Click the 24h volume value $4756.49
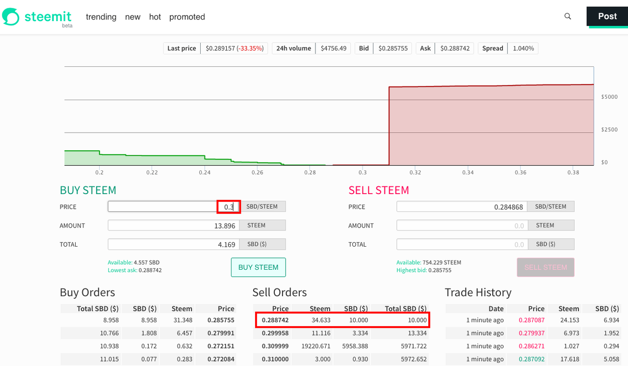Screen dimensions: 628x366 334,48
